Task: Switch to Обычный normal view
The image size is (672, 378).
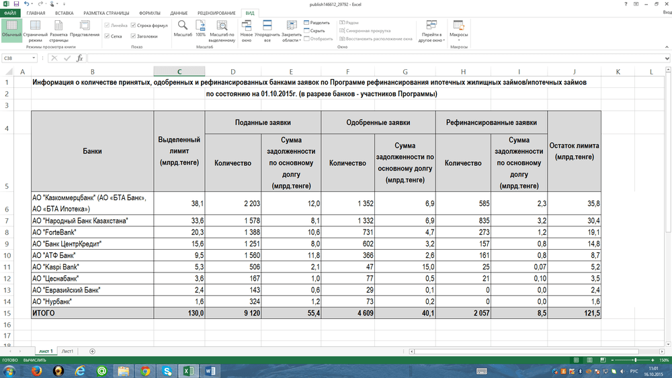Action: [11, 30]
